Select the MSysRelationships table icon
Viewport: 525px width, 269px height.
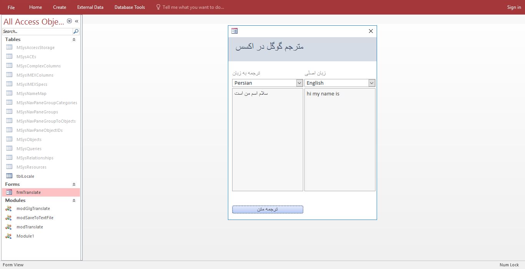pos(9,157)
